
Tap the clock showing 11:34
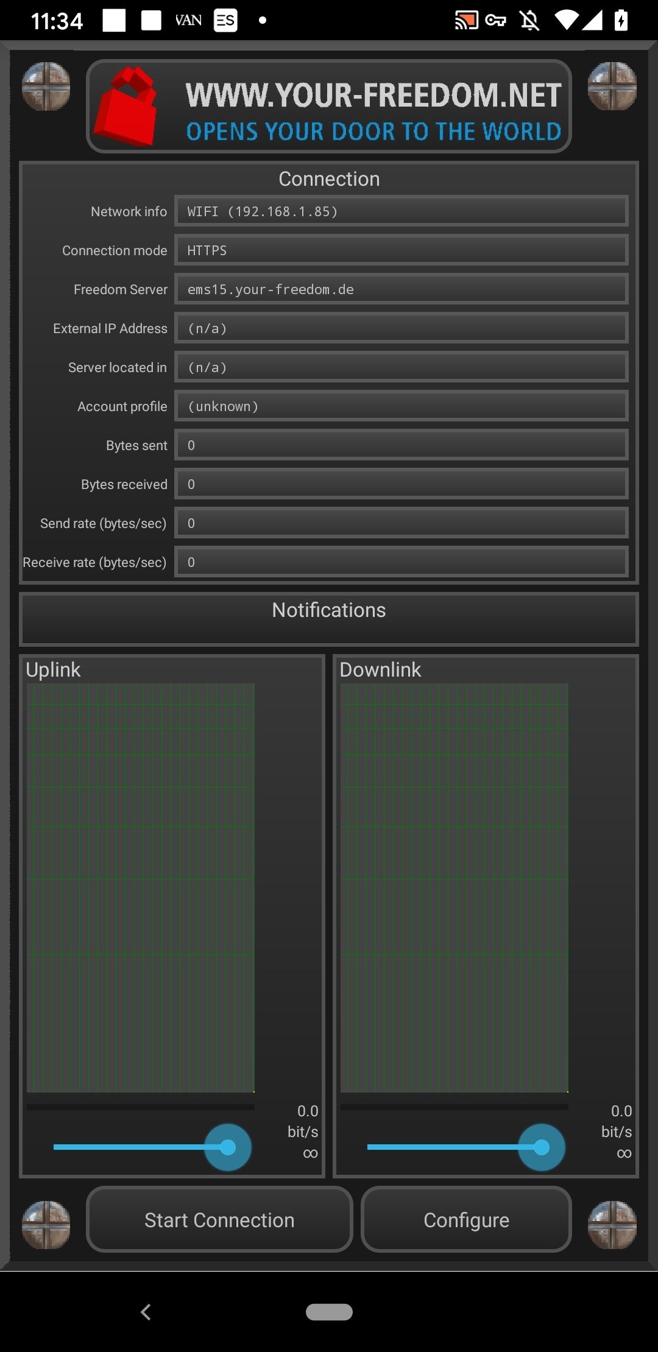57,21
